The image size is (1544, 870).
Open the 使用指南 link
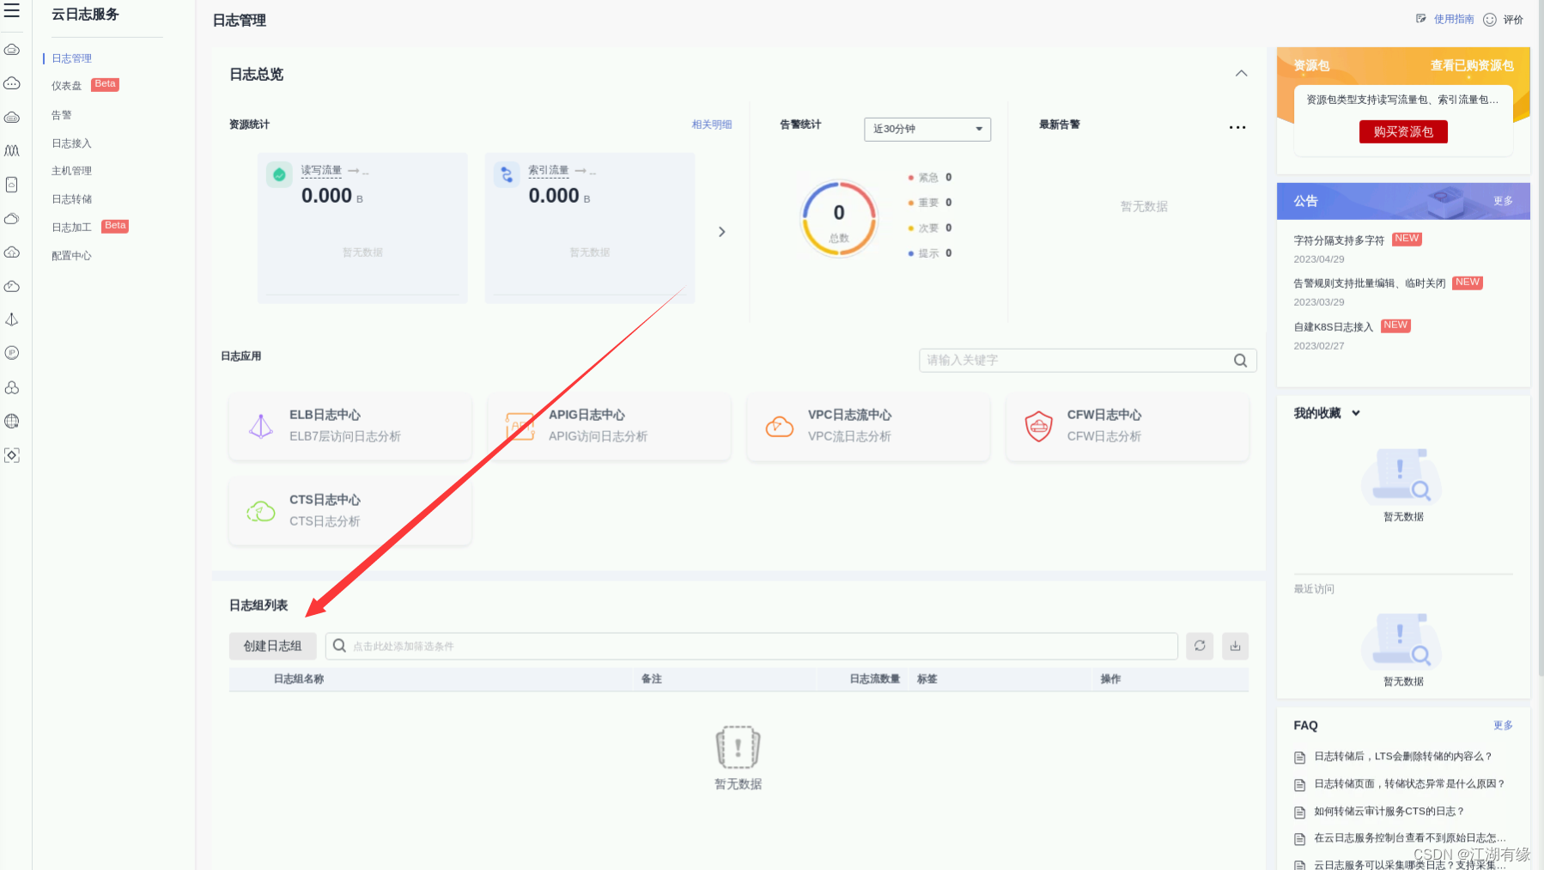pos(1454,19)
